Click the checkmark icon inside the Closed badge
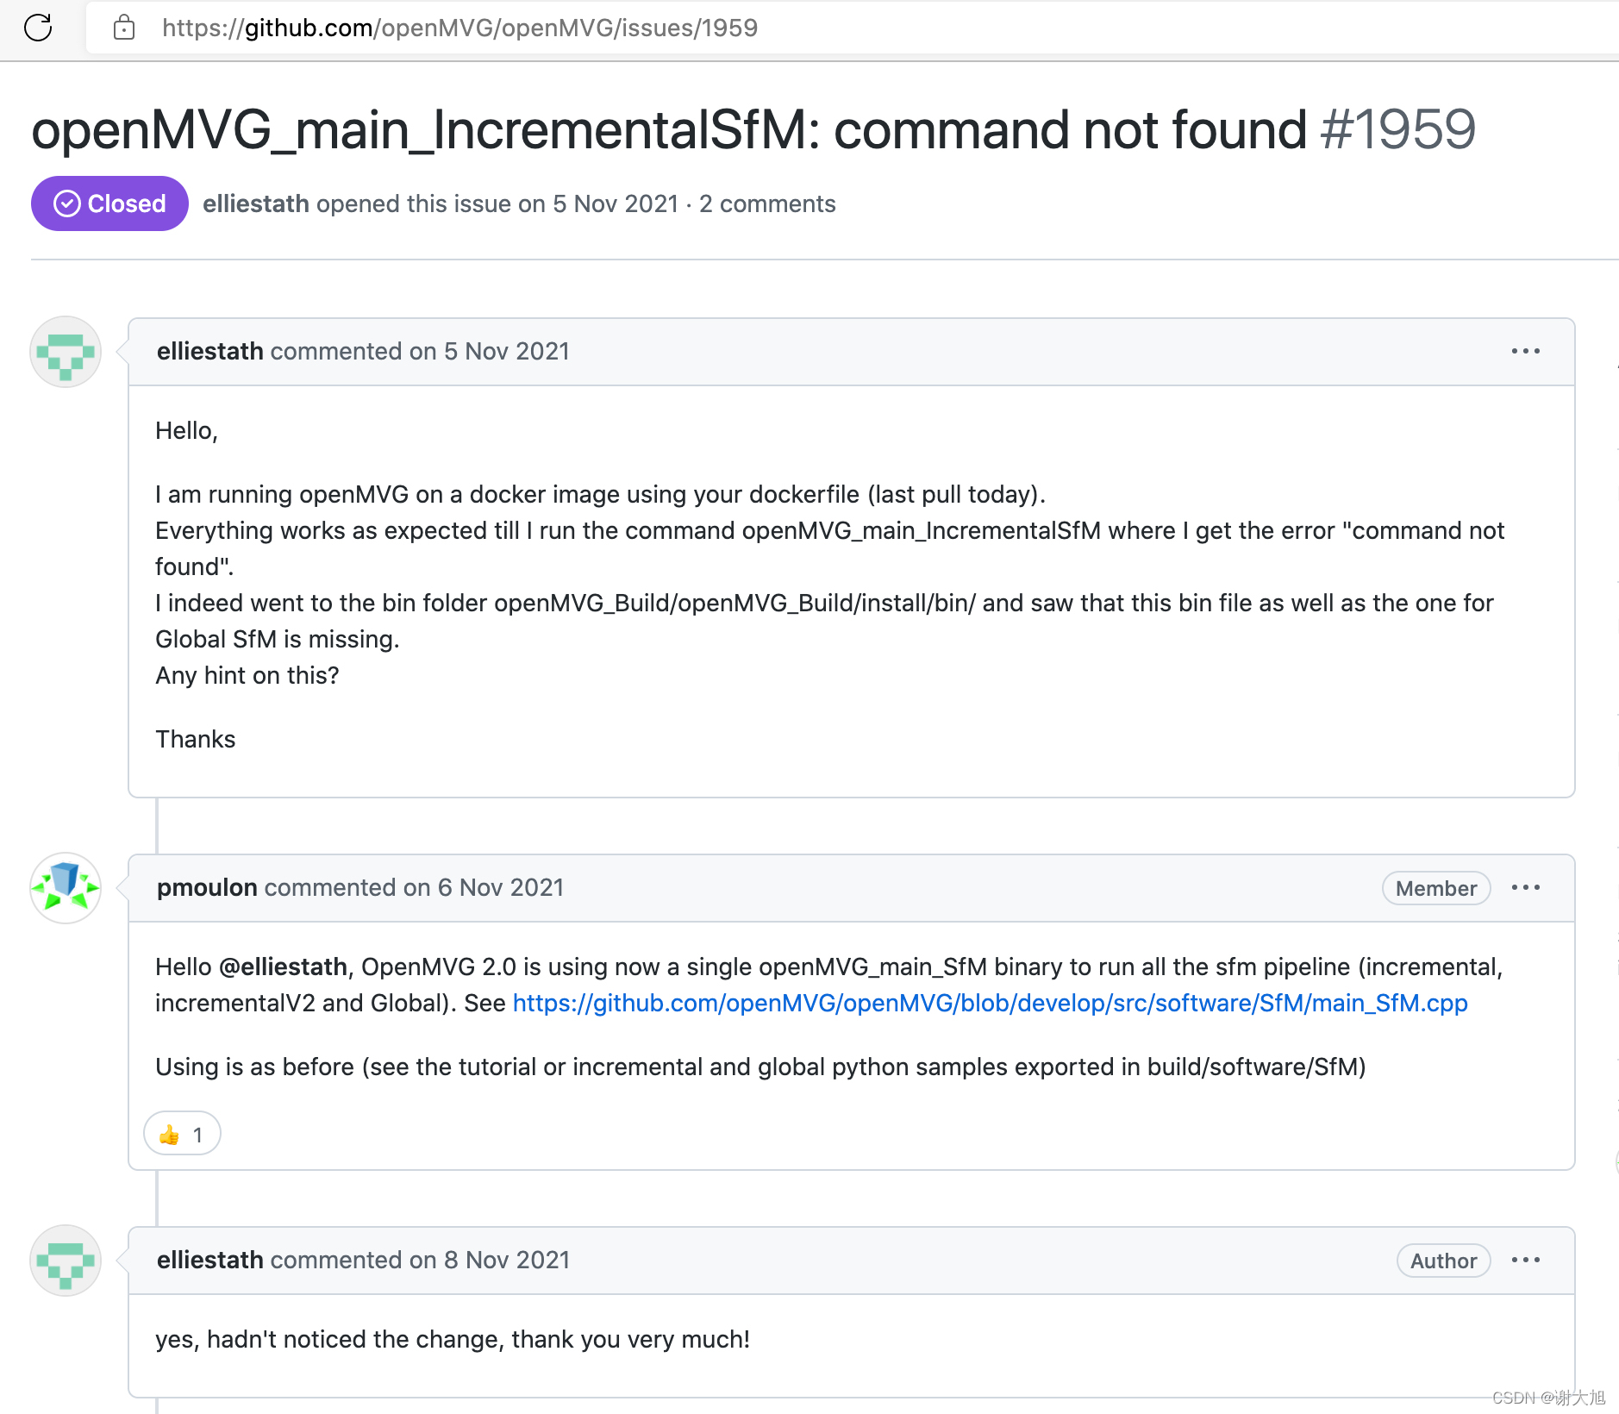 pos(66,203)
